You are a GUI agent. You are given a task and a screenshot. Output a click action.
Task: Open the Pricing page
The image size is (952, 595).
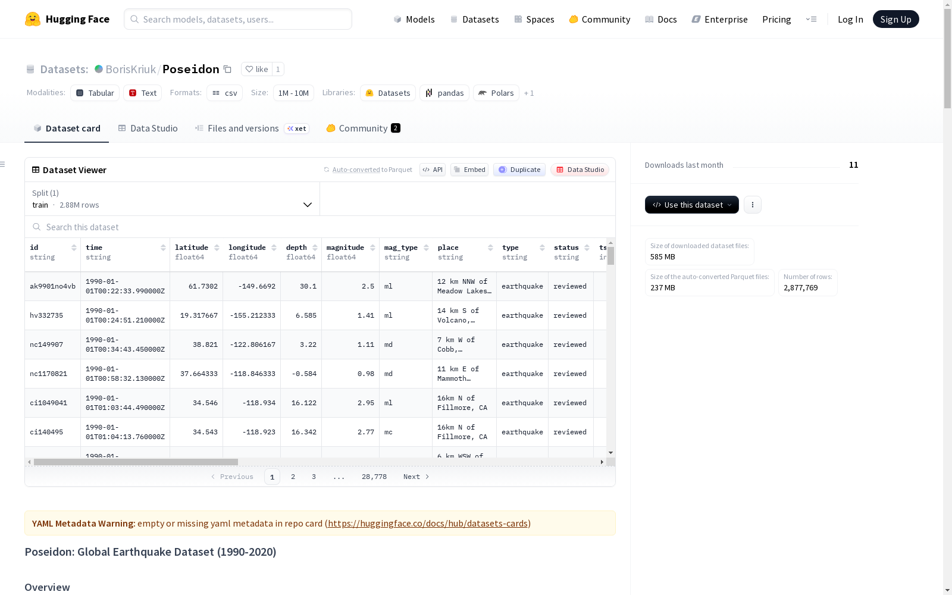pos(776,19)
